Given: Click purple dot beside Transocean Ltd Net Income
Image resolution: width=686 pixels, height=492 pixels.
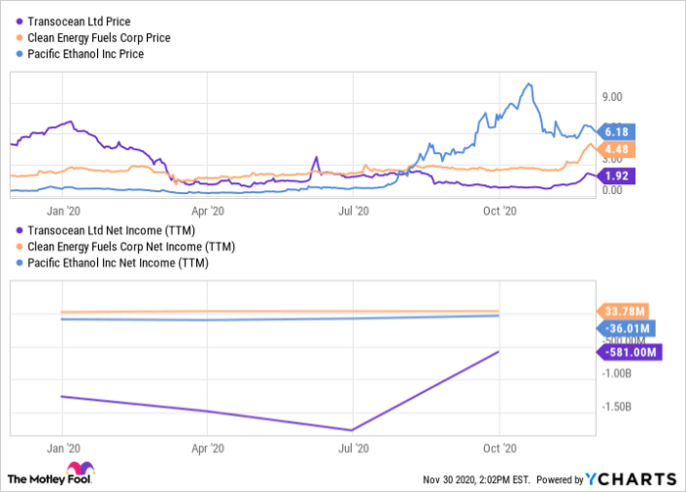Looking at the screenshot, I should (22, 229).
